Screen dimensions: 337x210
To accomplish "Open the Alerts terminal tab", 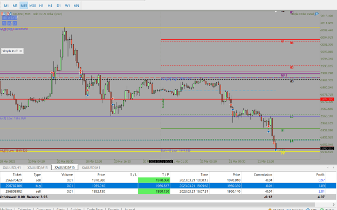I will (x=60, y=209).
